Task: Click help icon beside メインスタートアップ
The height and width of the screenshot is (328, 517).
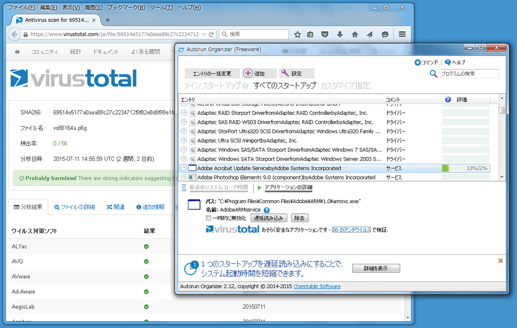Action: point(246,86)
